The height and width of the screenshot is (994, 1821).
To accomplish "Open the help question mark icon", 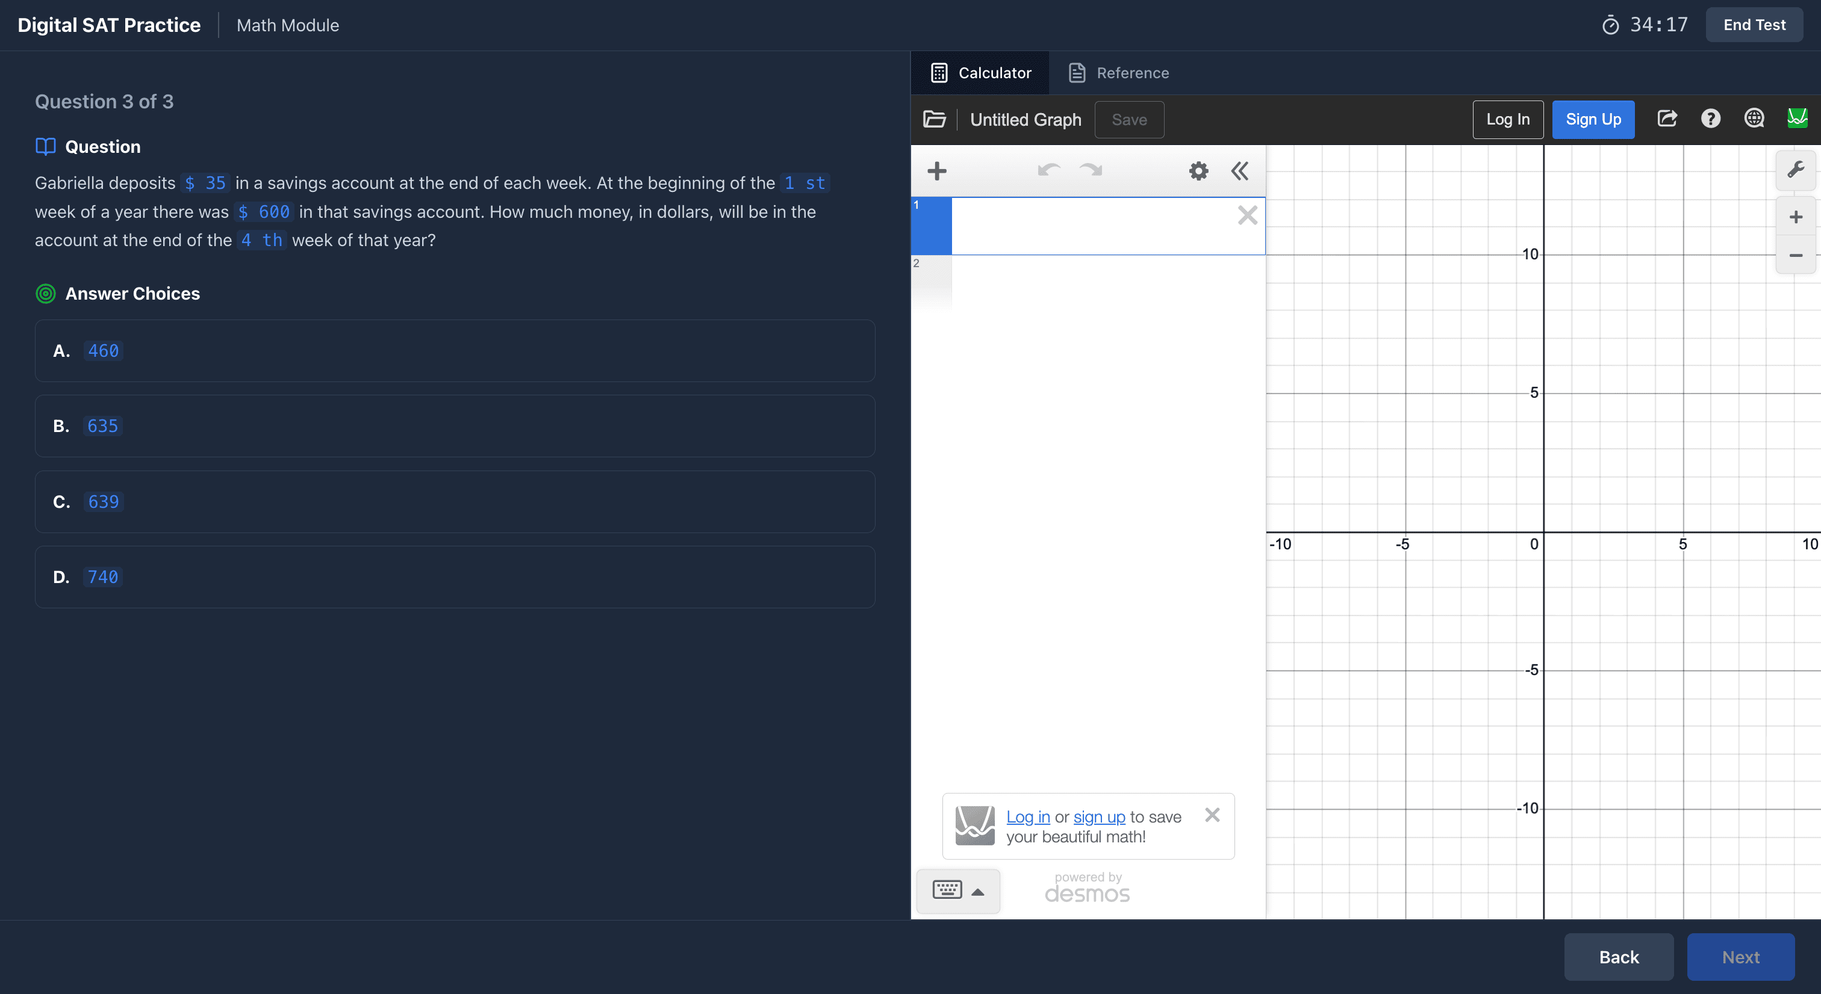I will 1710,119.
